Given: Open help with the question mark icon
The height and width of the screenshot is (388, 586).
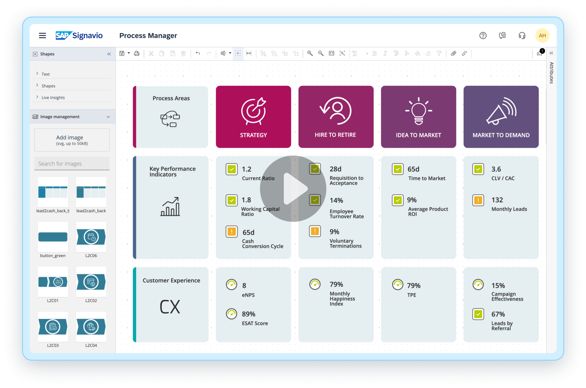Looking at the screenshot, I should click(483, 35).
